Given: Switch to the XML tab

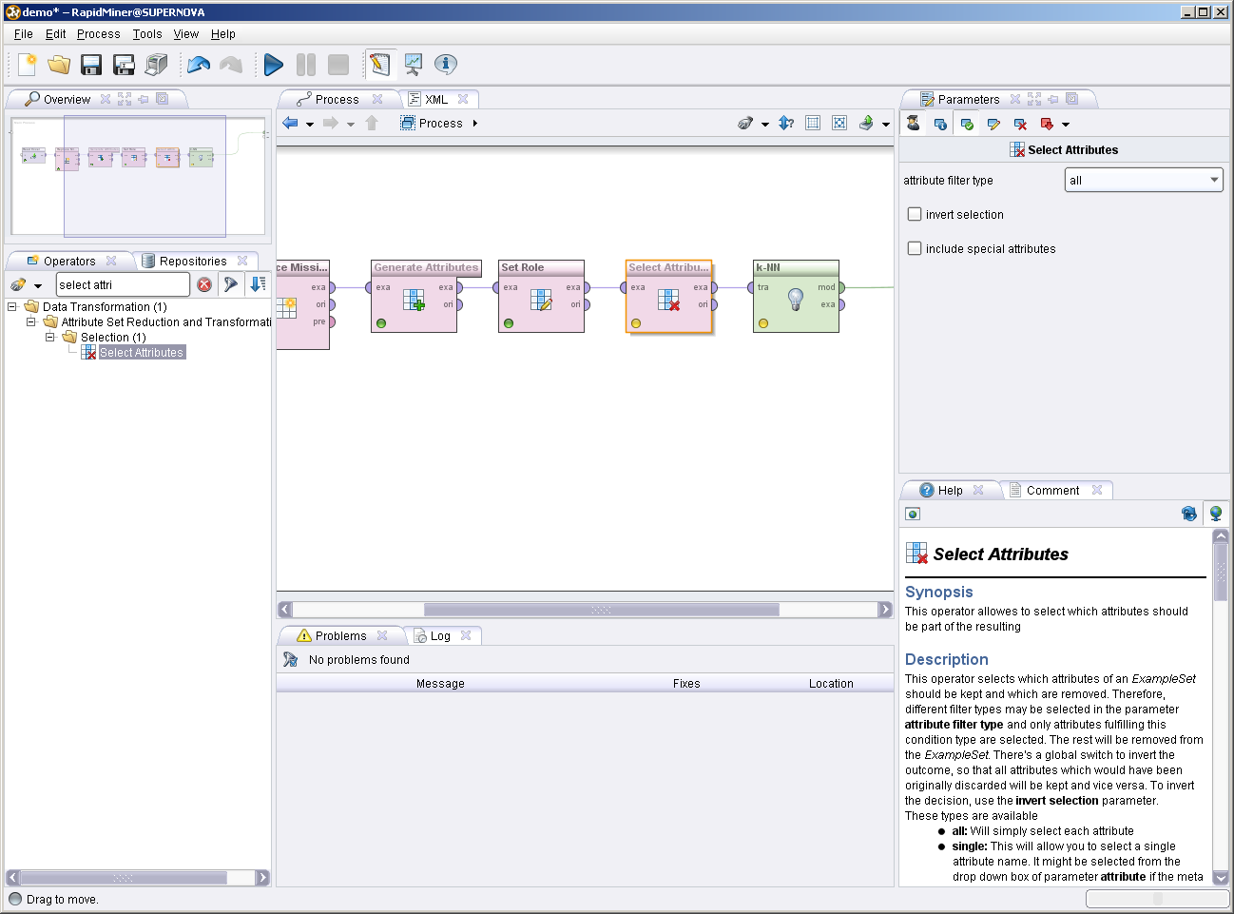Looking at the screenshot, I should coord(436,99).
